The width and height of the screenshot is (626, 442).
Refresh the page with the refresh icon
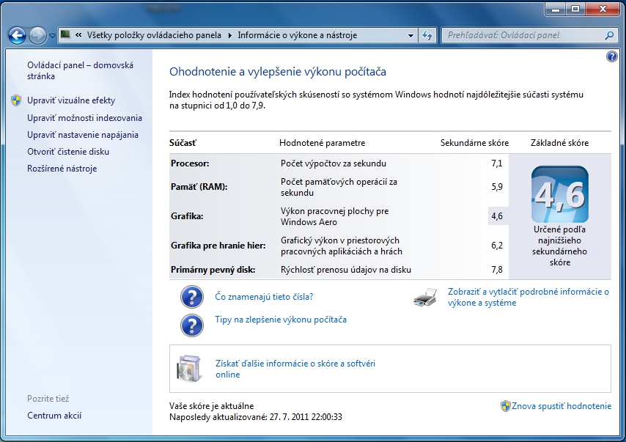(427, 35)
